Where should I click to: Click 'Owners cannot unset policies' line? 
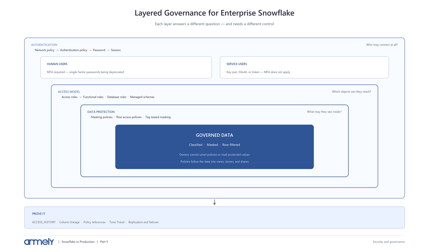[214, 155]
